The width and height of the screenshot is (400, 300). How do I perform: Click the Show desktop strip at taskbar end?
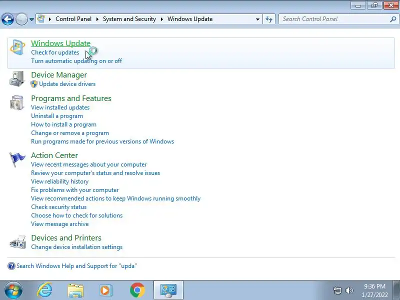click(x=396, y=290)
